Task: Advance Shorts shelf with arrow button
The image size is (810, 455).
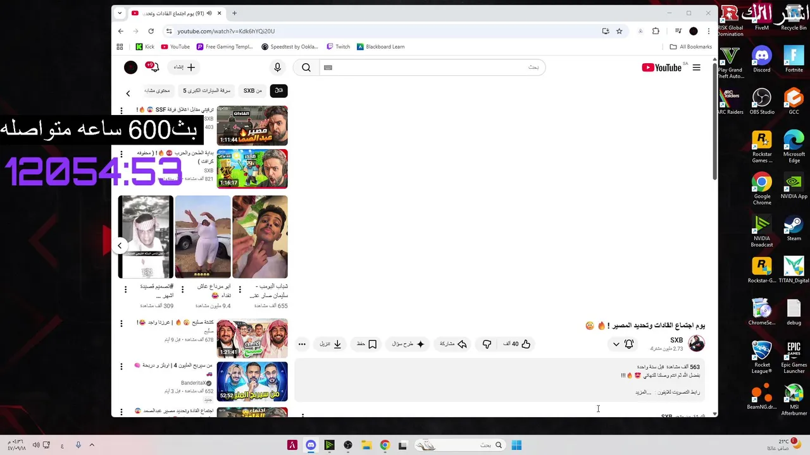Action: (x=120, y=246)
